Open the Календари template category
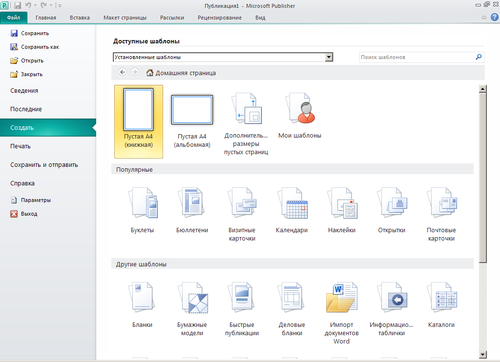 292,211
